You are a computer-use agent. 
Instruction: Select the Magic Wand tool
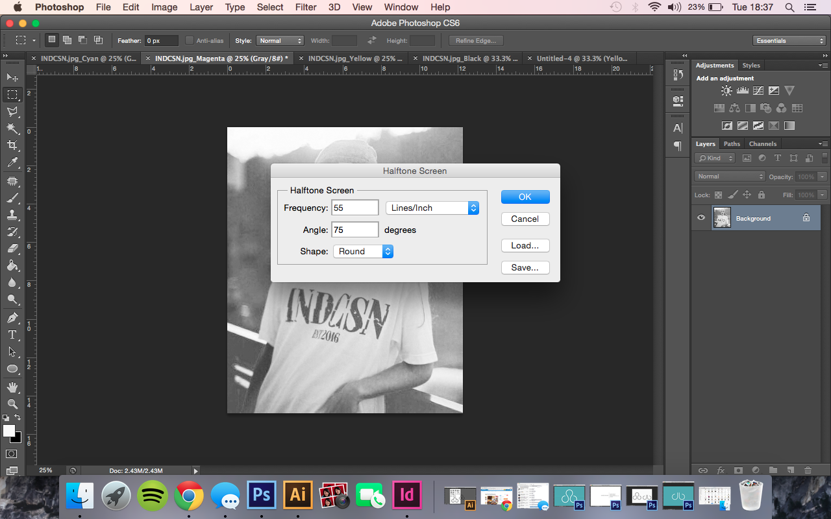pos(12,128)
